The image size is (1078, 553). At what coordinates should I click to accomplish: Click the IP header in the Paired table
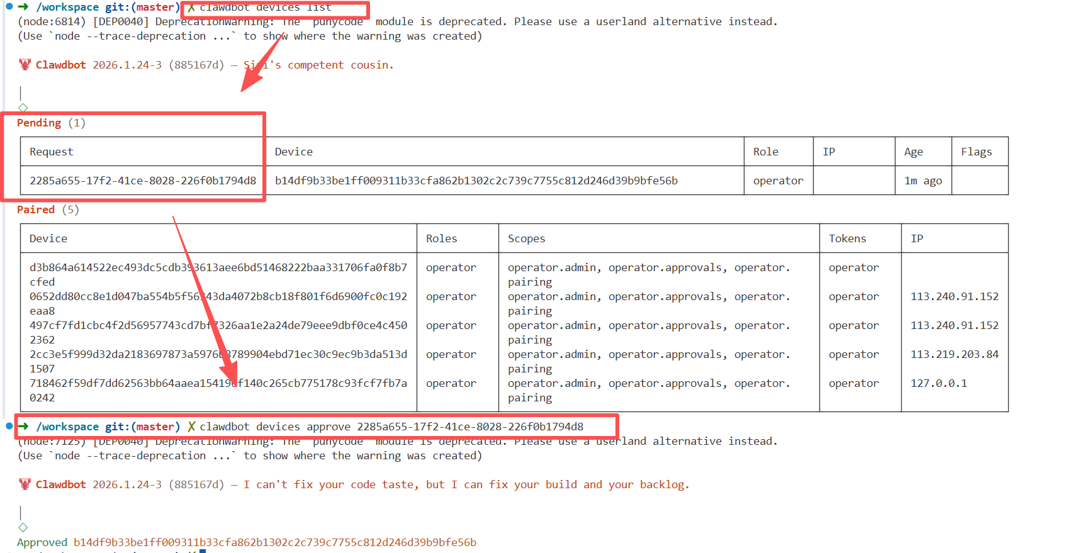[917, 238]
